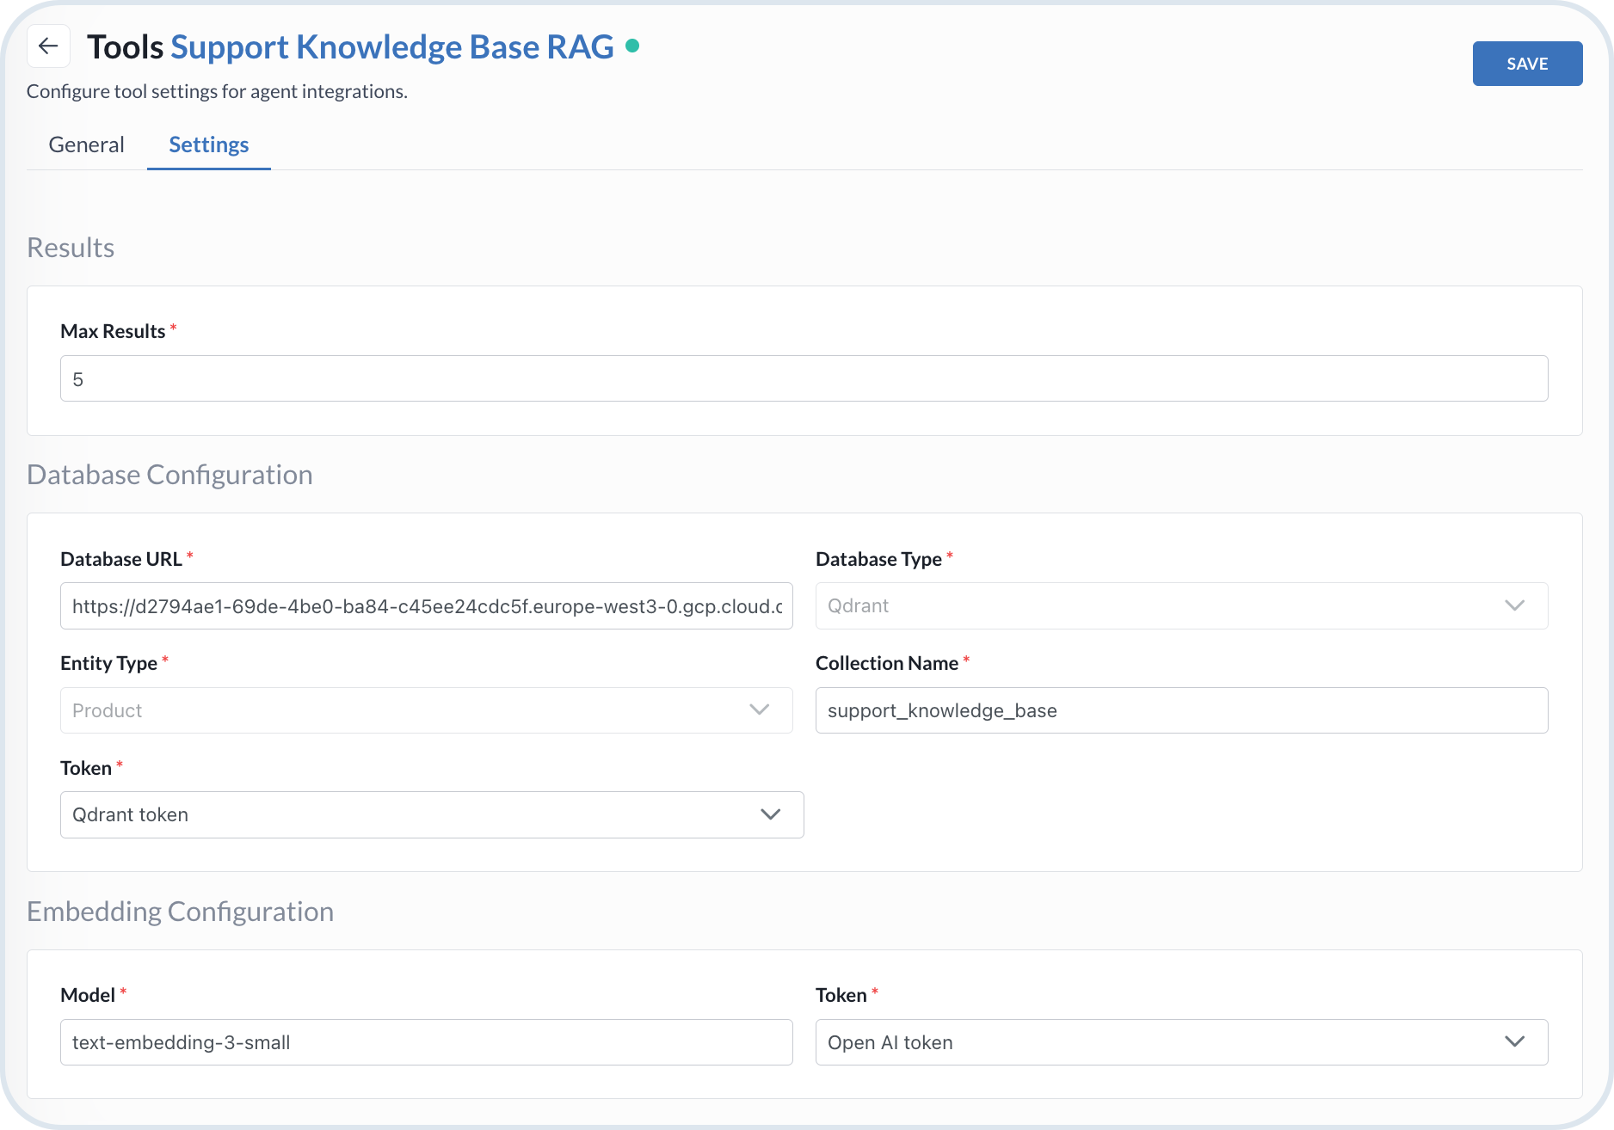This screenshot has height=1130, width=1614.
Task: Click the back arrow icon
Action: (x=48, y=46)
